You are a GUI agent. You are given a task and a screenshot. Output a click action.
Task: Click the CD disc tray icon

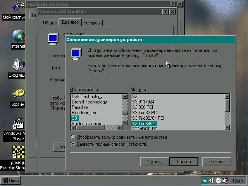pyautogui.click(x=218, y=181)
